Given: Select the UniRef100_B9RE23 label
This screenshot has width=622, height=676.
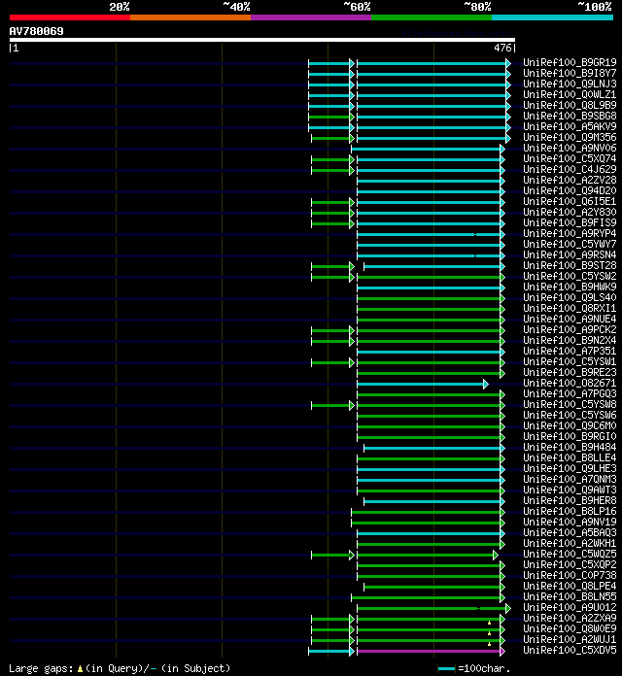Looking at the screenshot, I should point(570,373).
